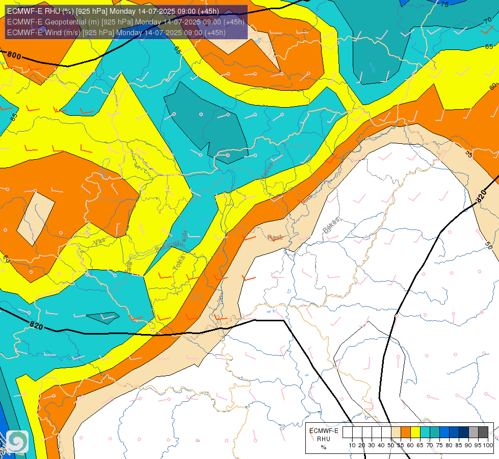The image size is (499, 459).
Task: Pick the cyan 65-70 legend swatch
Action: point(425,432)
